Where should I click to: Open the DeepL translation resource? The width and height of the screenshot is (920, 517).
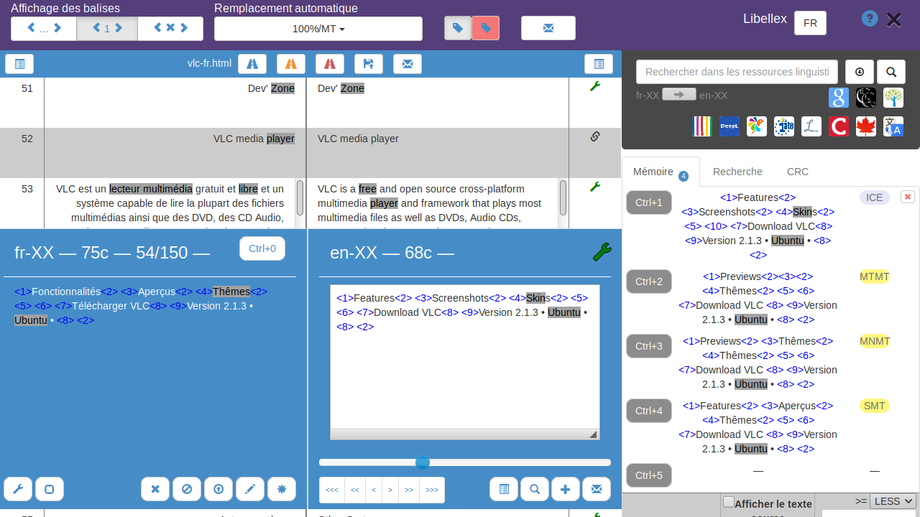tap(730, 126)
